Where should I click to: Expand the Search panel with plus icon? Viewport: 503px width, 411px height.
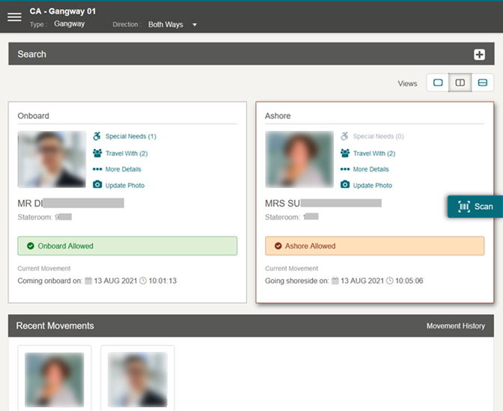coord(479,54)
